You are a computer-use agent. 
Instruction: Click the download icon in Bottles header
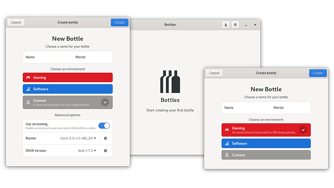click(226, 25)
